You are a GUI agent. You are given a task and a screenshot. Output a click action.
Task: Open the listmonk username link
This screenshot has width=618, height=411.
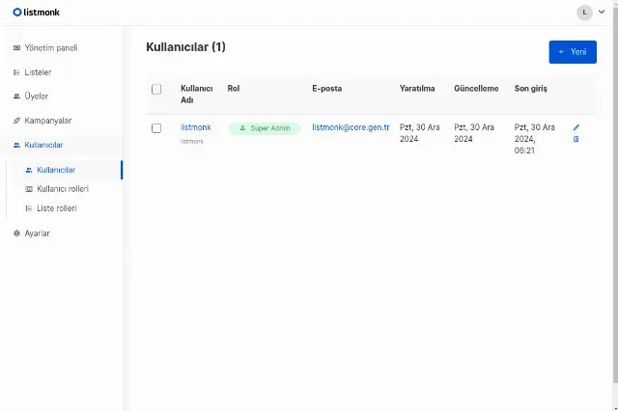196,127
